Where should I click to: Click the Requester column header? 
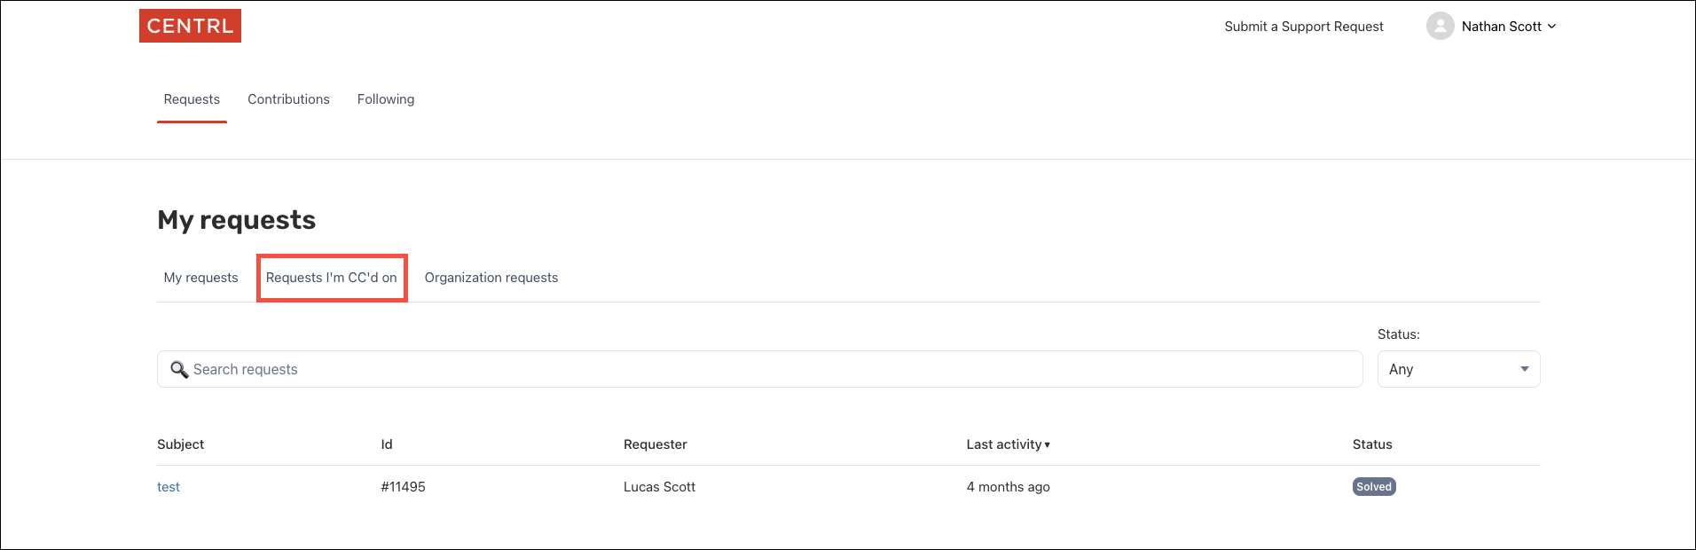656,444
